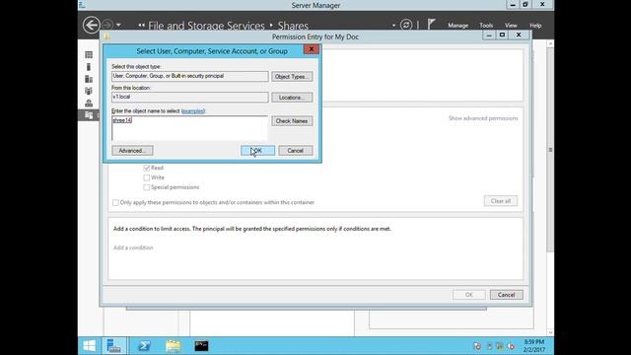Click Cancel in Permission Entry window
631x355 pixels.
pos(506,295)
